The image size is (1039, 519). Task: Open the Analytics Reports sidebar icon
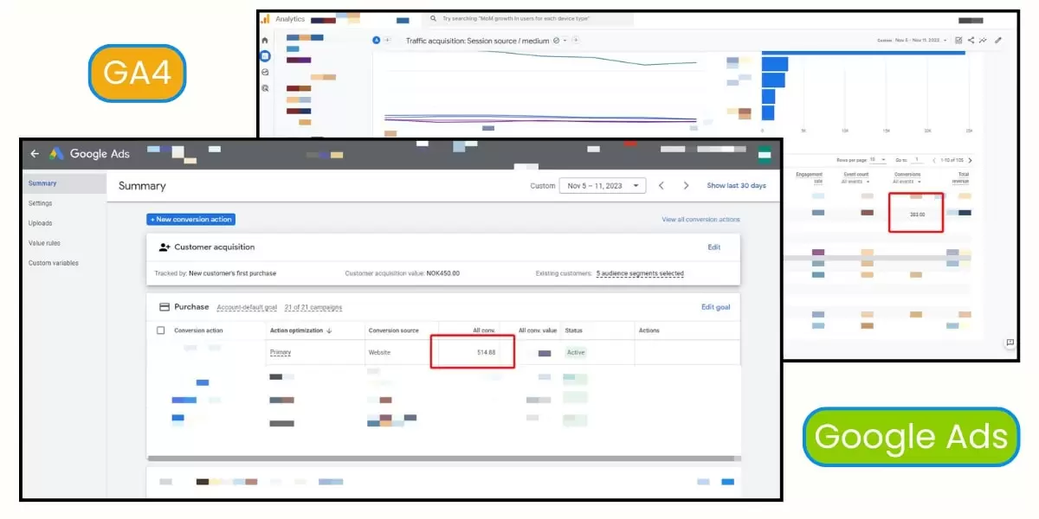[x=265, y=56]
